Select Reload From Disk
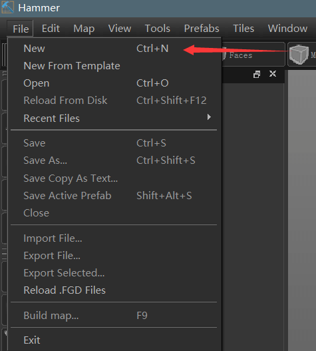 [114, 101]
